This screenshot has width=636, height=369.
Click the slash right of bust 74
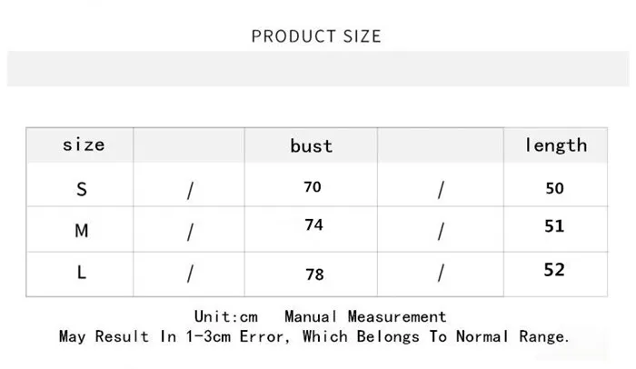pos(441,232)
